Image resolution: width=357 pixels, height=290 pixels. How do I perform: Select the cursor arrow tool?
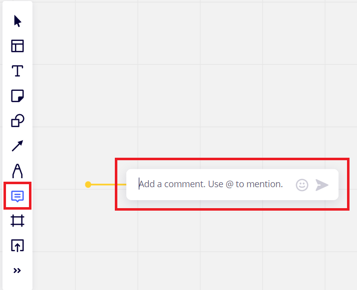coord(17,21)
